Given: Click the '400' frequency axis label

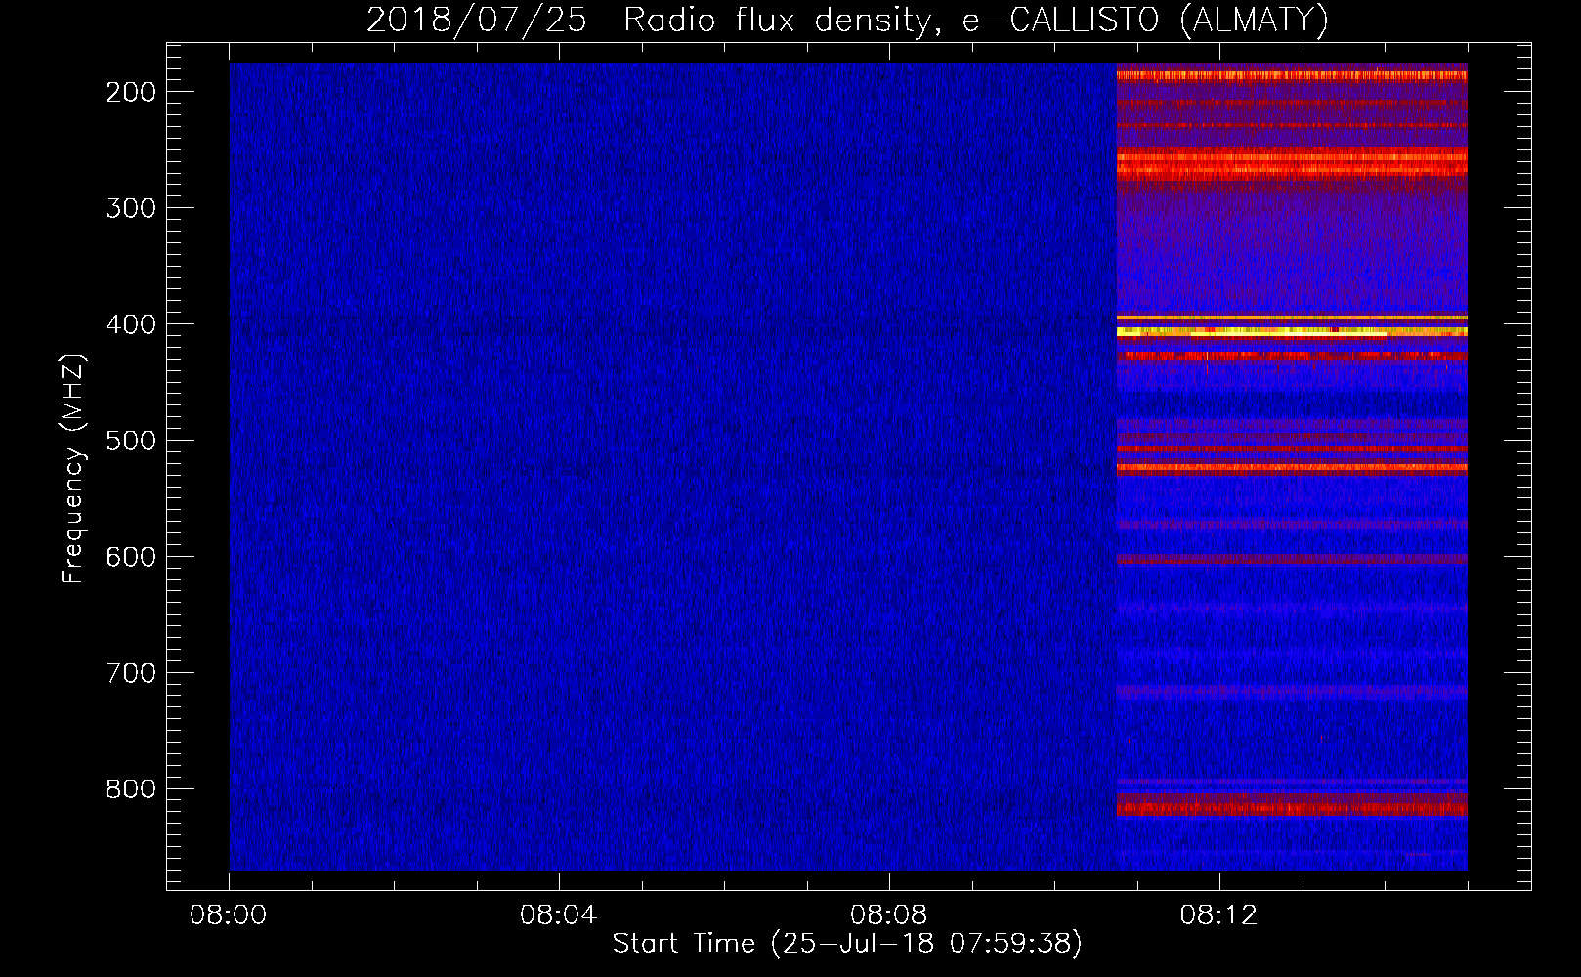Looking at the screenshot, I should pyautogui.click(x=131, y=324).
